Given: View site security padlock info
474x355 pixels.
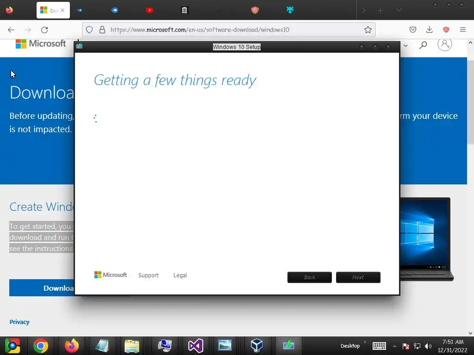Looking at the screenshot, I should (x=102, y=30).
